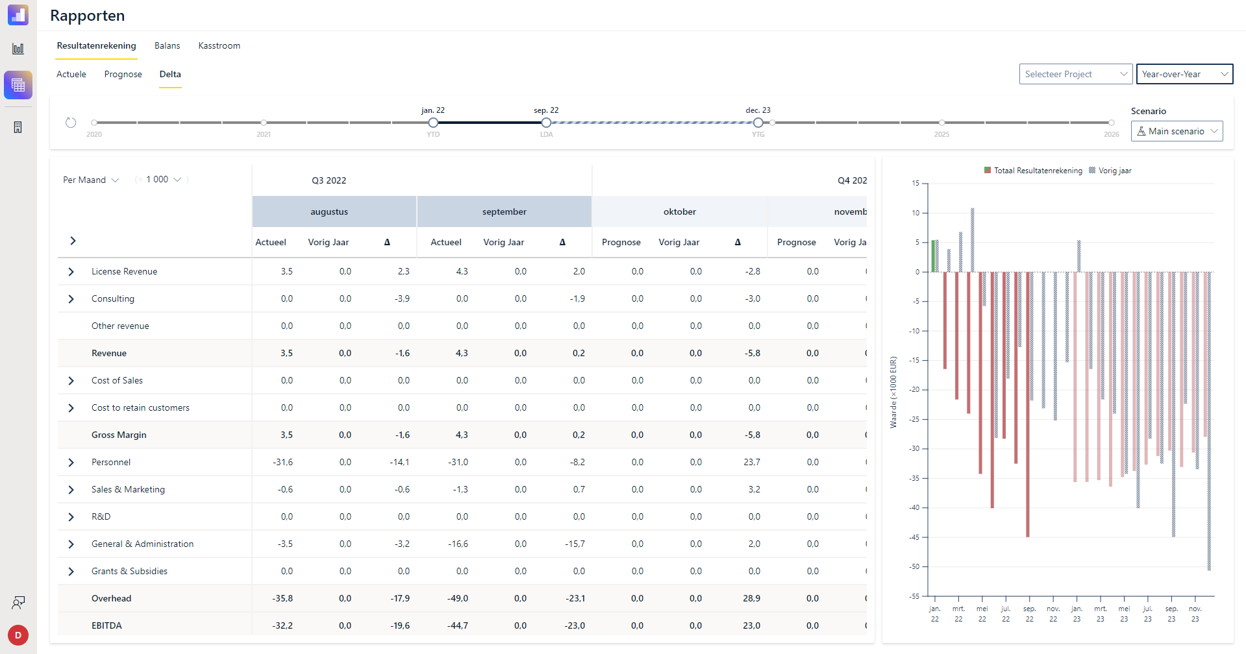Viewport: 1246px width, 654px height.
Task: Reset the timeline with refresh icon
Action: click(71, 123)
